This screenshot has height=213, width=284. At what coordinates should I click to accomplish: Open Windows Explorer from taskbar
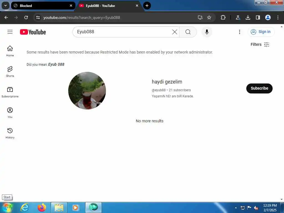[59, 207]
